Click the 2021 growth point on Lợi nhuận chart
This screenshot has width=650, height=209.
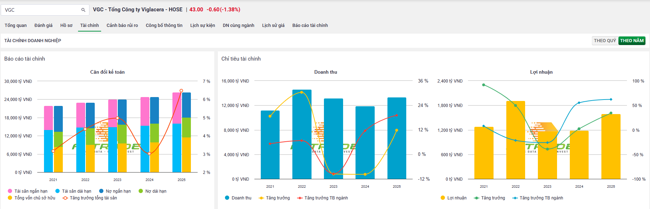pyautogui.click(x=484, y=85)
